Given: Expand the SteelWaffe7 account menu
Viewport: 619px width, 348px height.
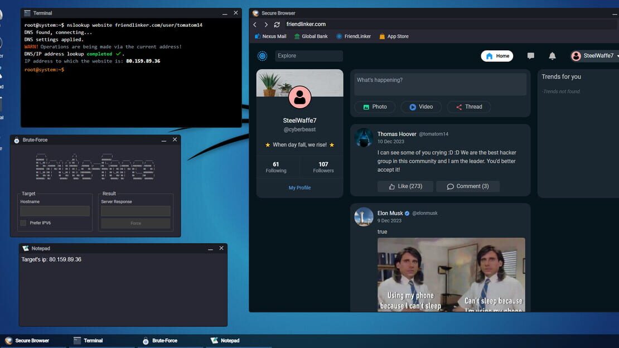Looking at the screenshot, I should (594, 56).
